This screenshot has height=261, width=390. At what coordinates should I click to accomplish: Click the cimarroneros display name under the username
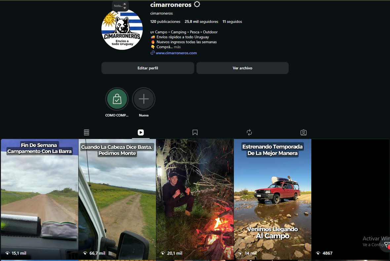161,14
